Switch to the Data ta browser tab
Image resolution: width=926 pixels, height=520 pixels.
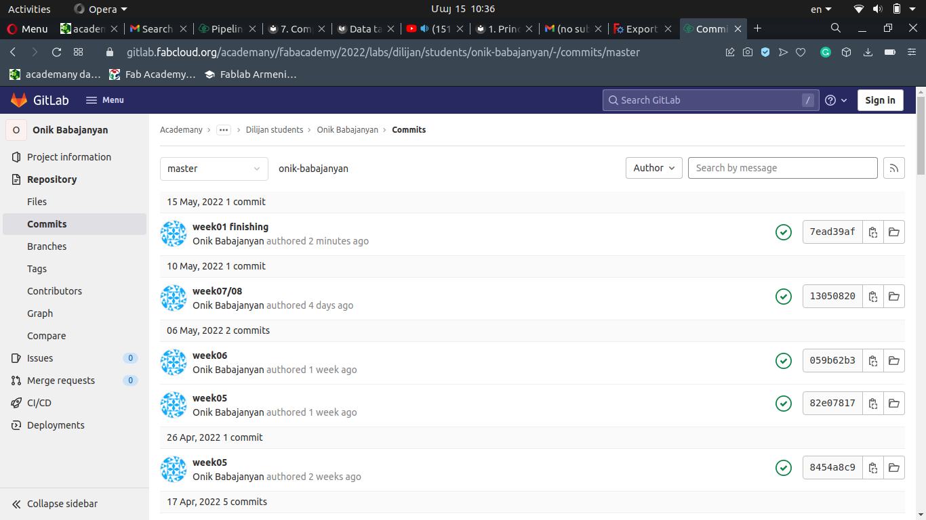365,28
